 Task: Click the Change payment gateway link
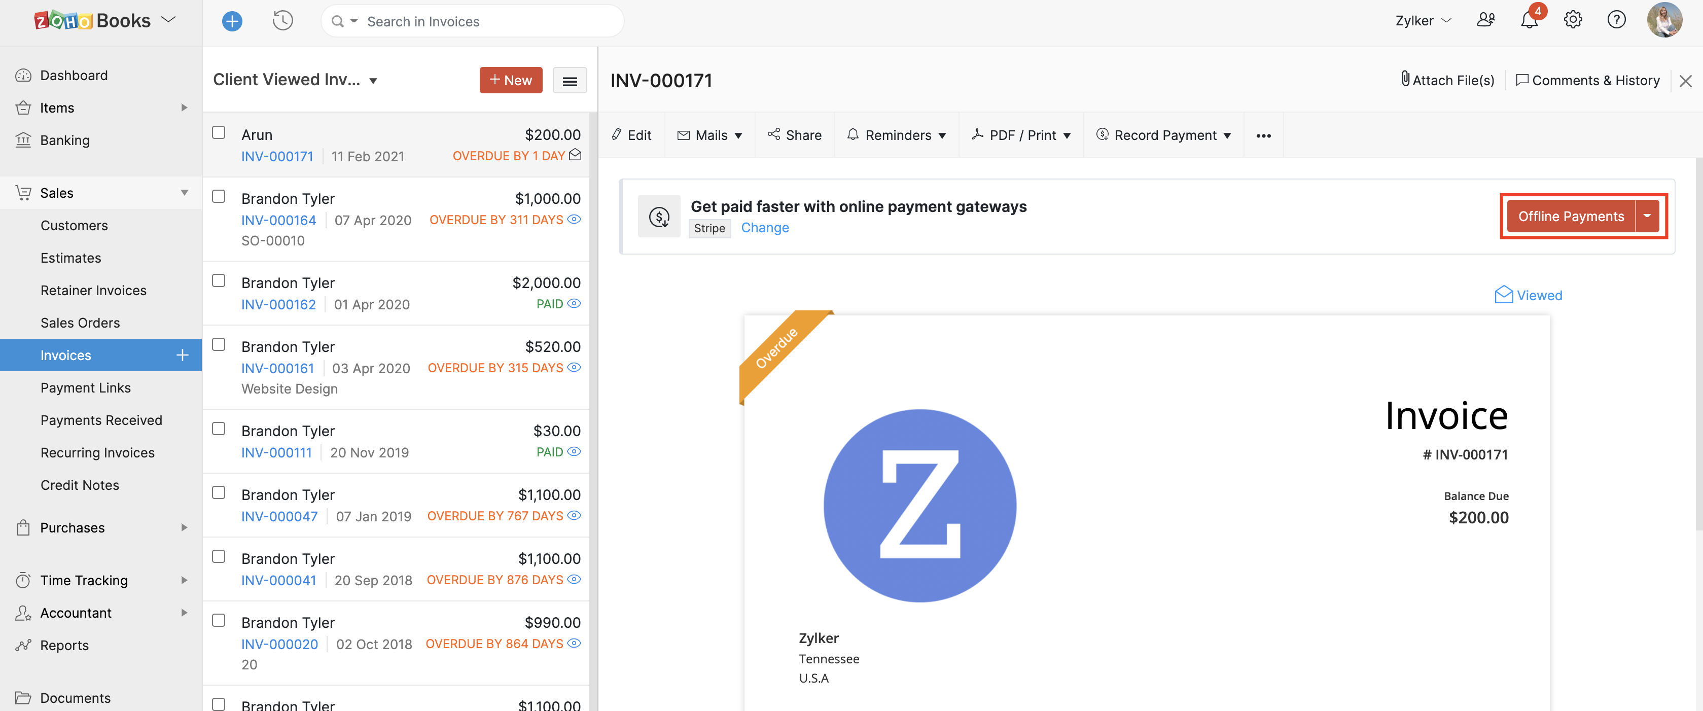click(x=764, y=227)
